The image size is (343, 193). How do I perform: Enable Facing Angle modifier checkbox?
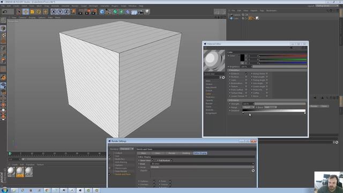267,80
